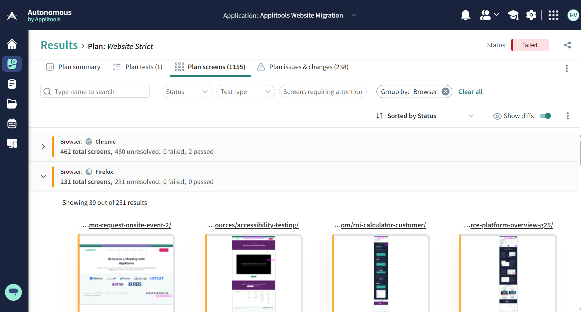Open the roi-calculator-customer screenshot thumbnail
This screenshot has width=581, height=312.
(381, 273)
